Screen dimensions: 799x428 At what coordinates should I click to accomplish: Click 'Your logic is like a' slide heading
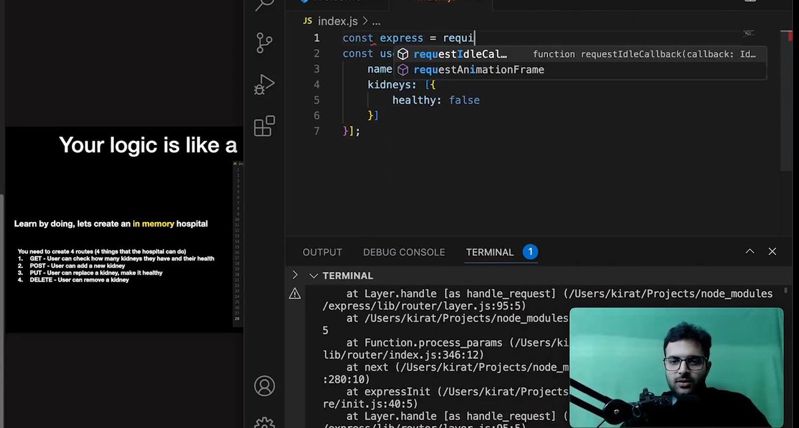pos(148,144)
